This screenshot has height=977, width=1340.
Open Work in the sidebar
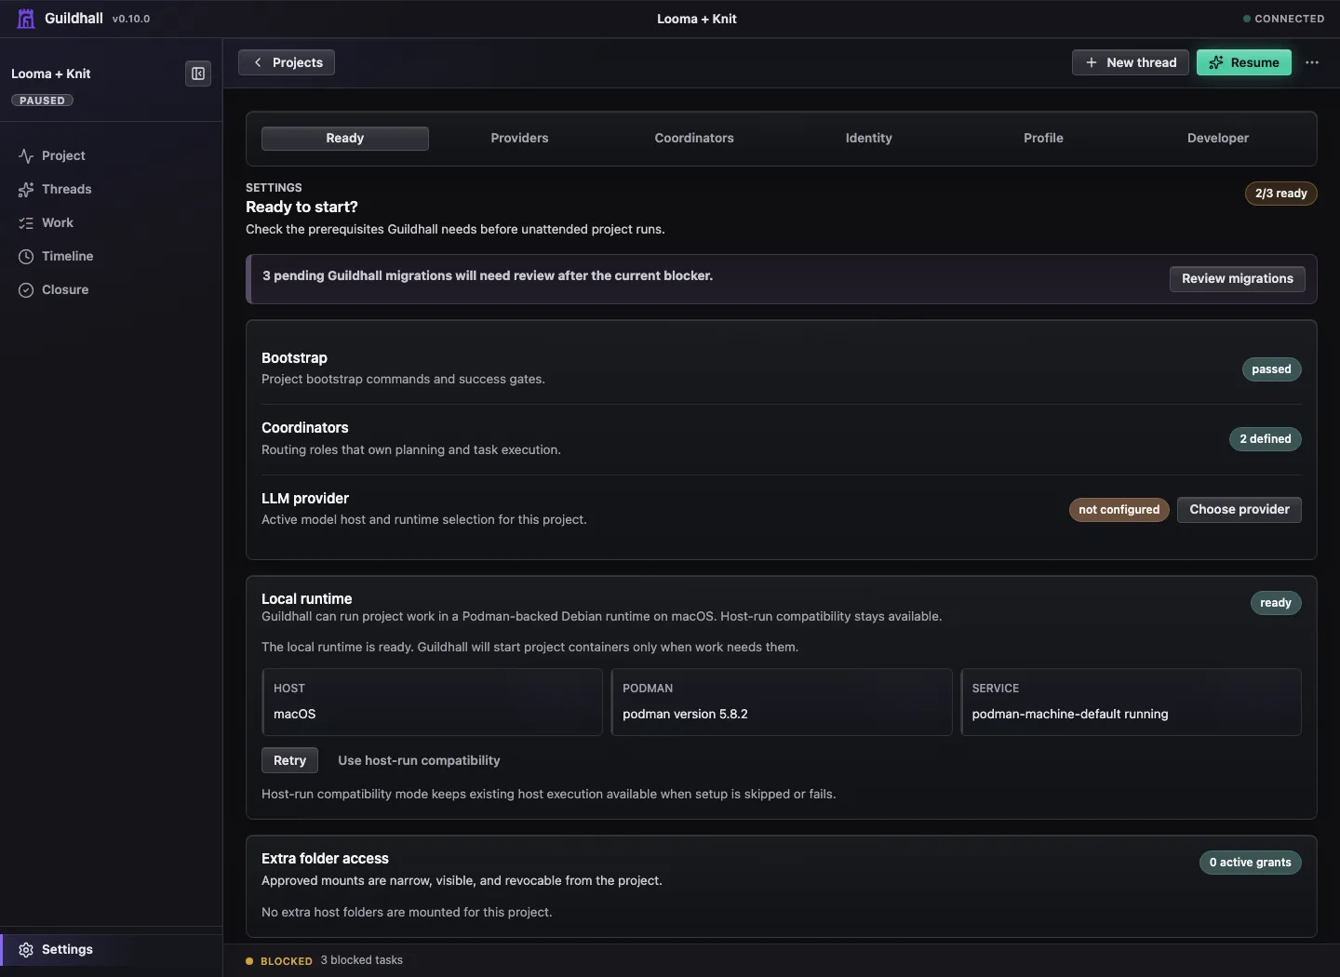[x=112, y=222]
